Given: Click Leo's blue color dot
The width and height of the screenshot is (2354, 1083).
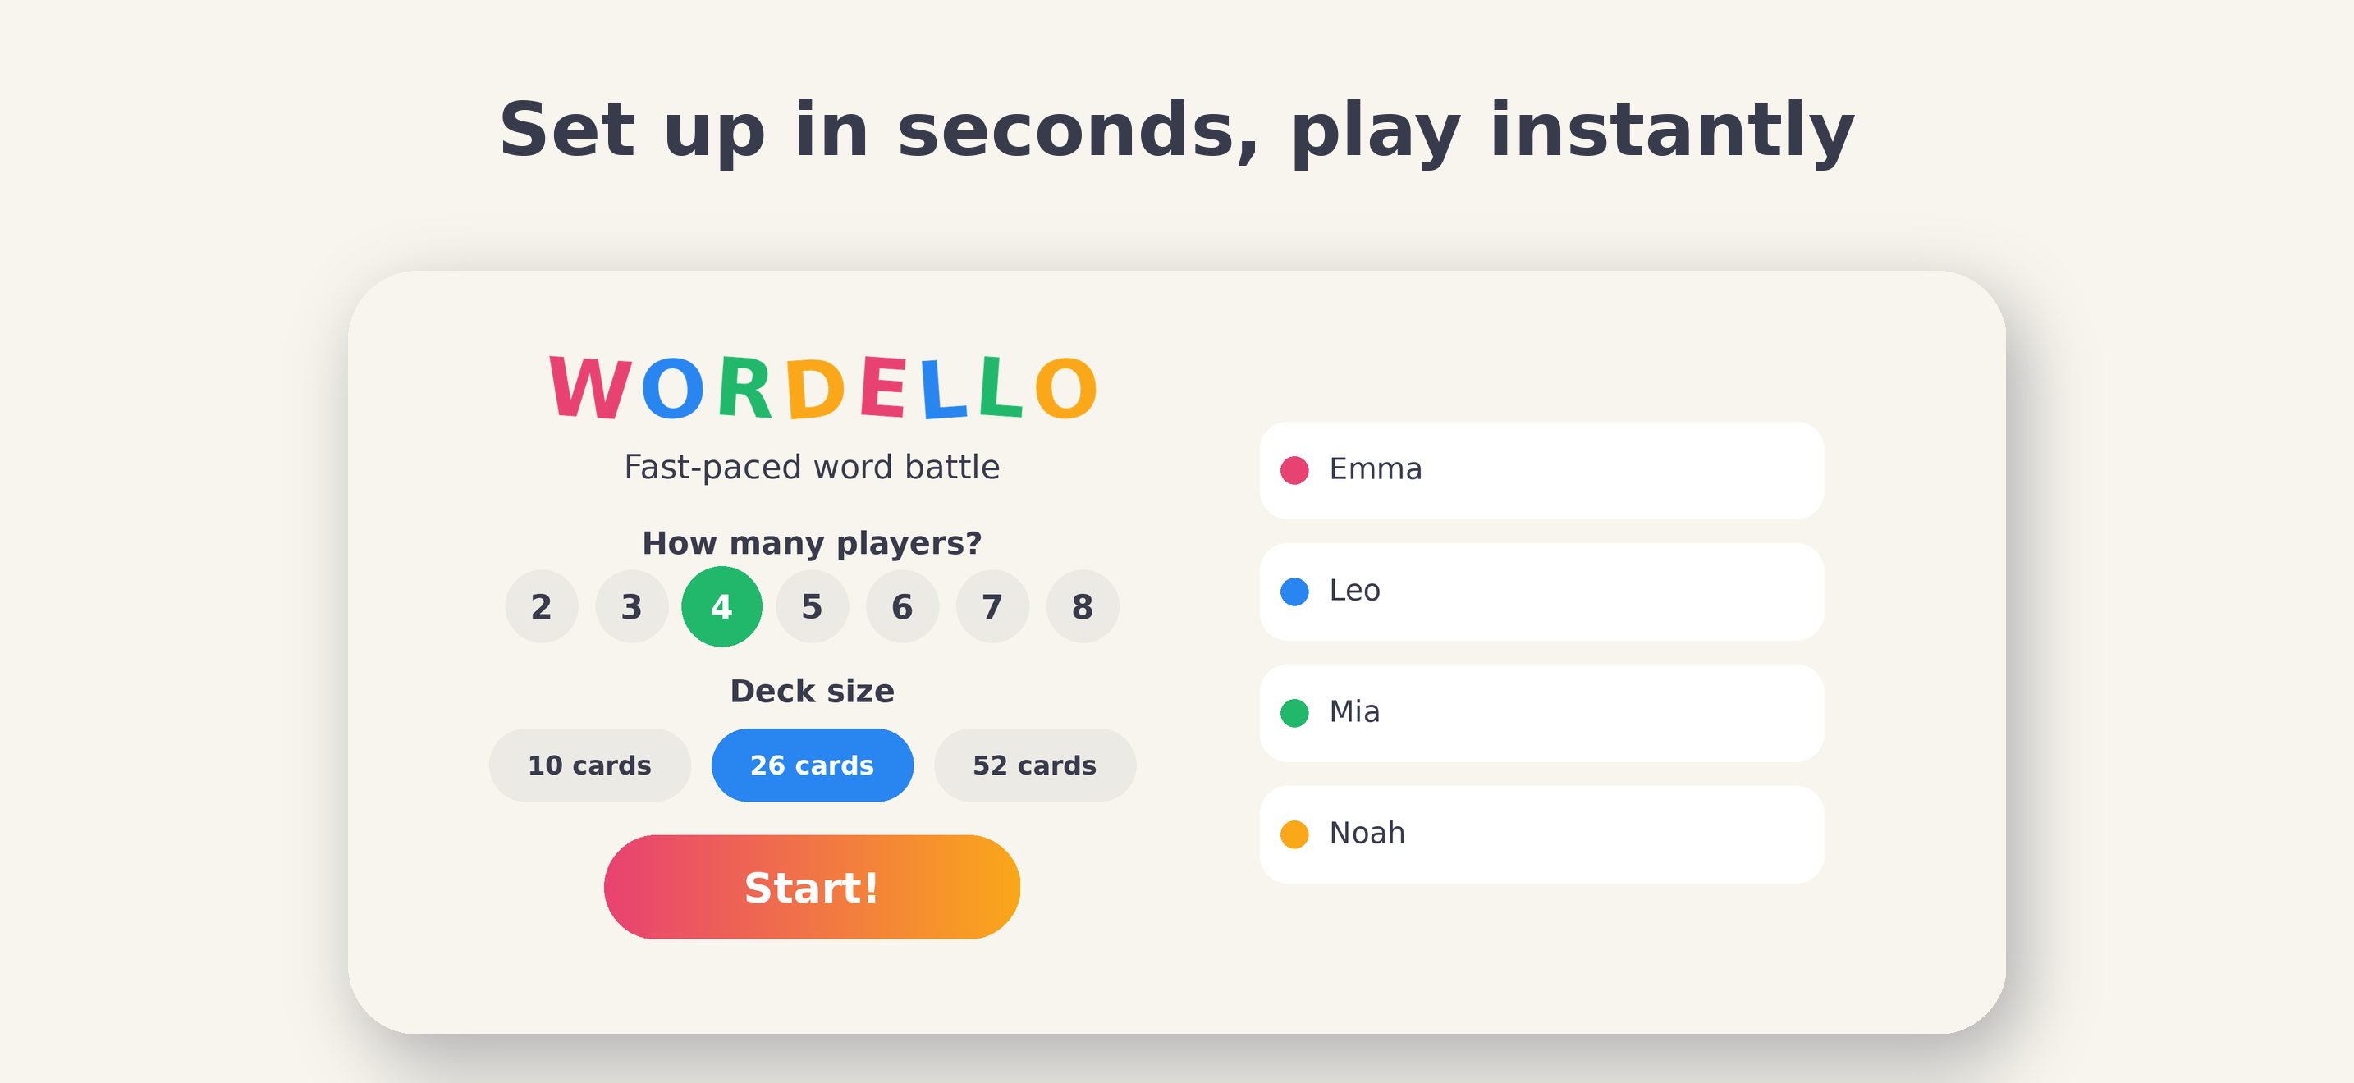Looking at the screenshot, I should click(1294, 592).
